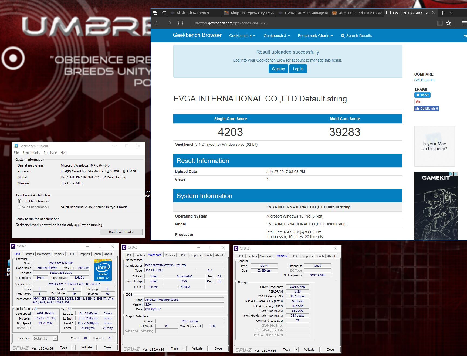Reload the Geekbench page
Image resolution: width=467 pixels, height=356 pixels.
point(181,23)
